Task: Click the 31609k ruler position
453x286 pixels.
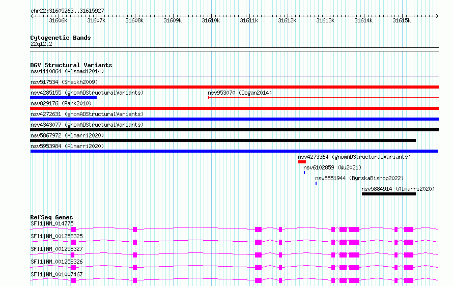Action: [173, 20]
